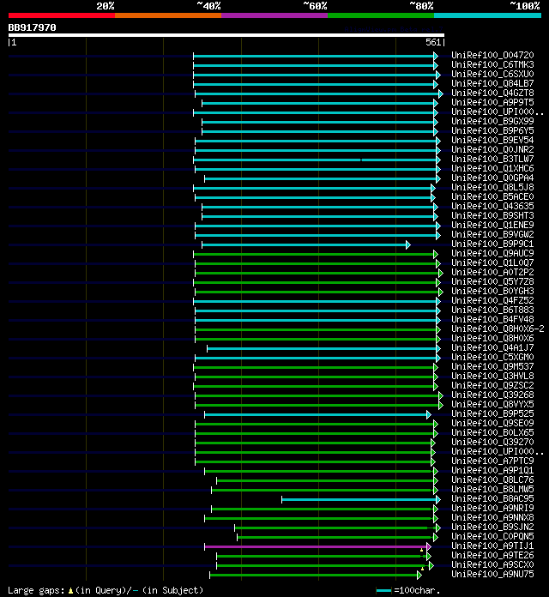The image size is (549, 597).
Task: Open hit UniRef100_Q4GZT8
Action: [492, 93]
